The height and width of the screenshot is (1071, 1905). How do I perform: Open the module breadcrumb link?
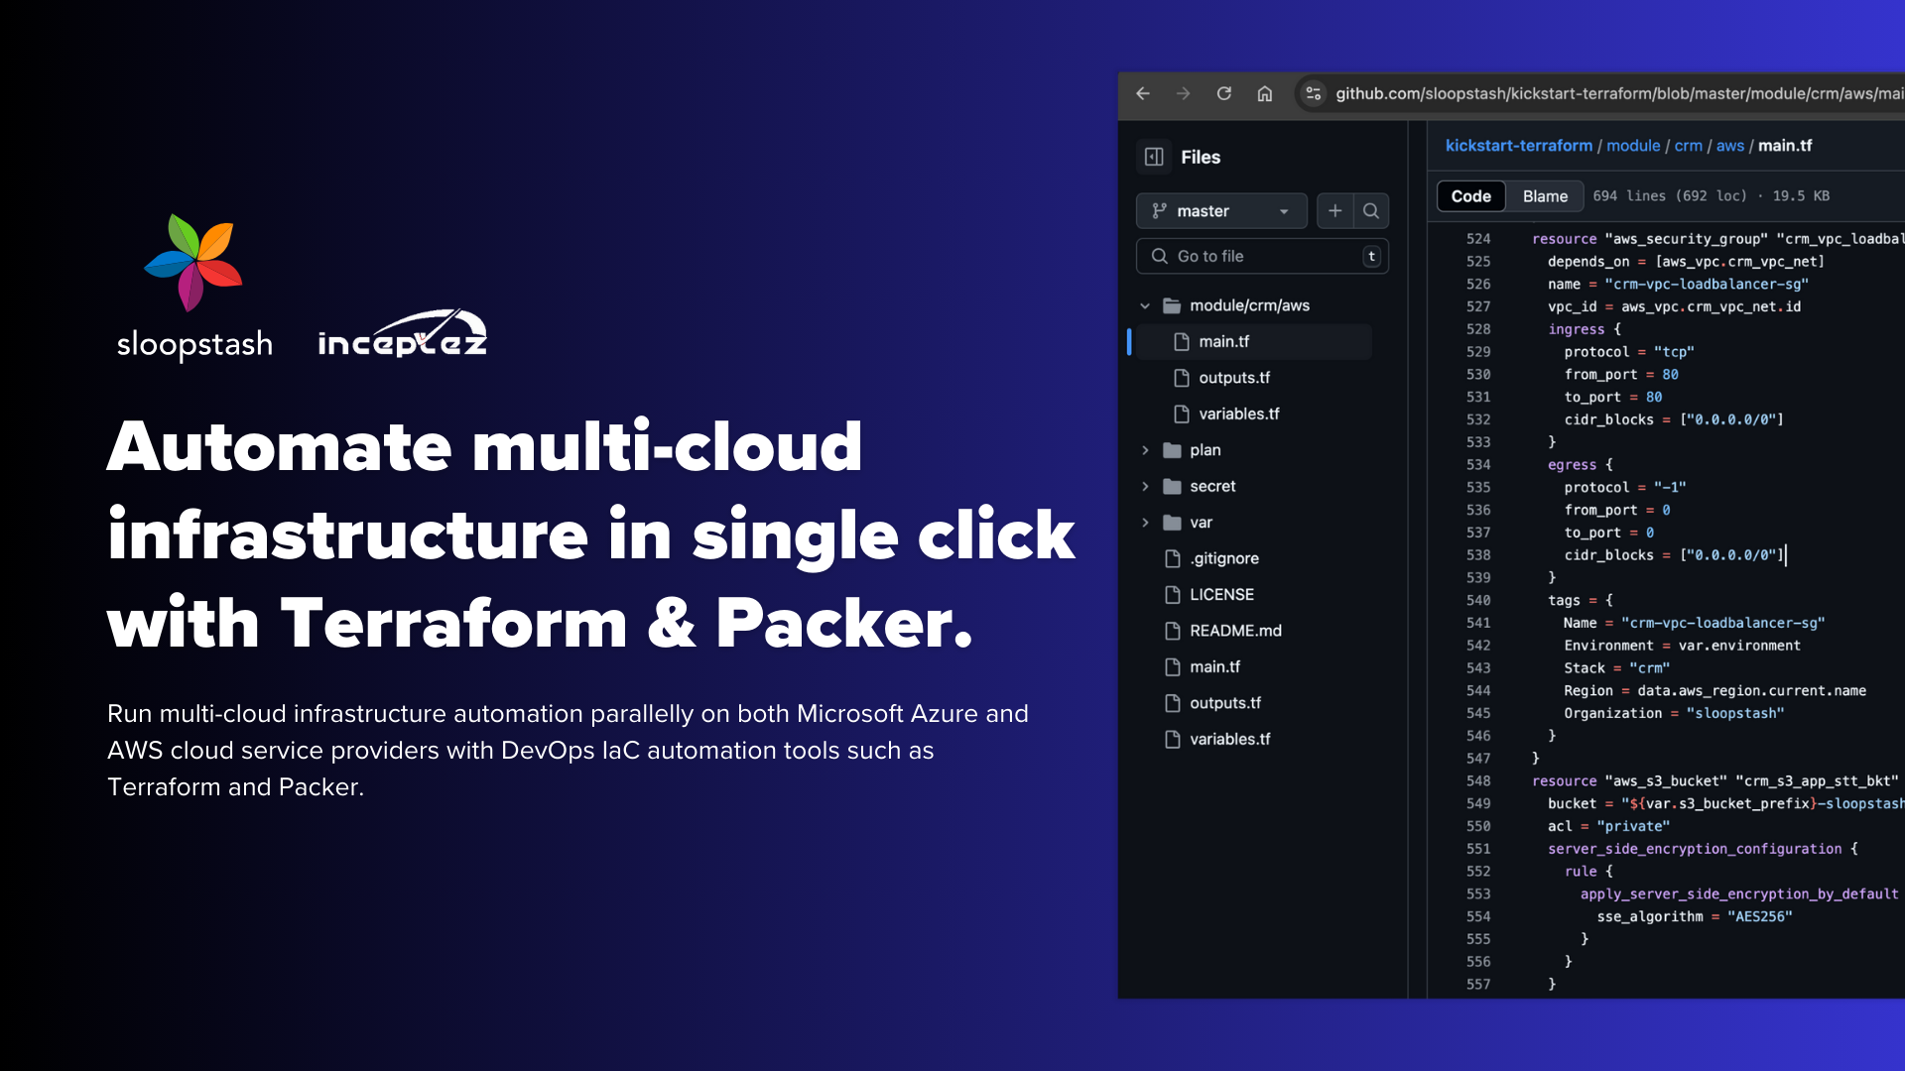[x=1633, y=146]
